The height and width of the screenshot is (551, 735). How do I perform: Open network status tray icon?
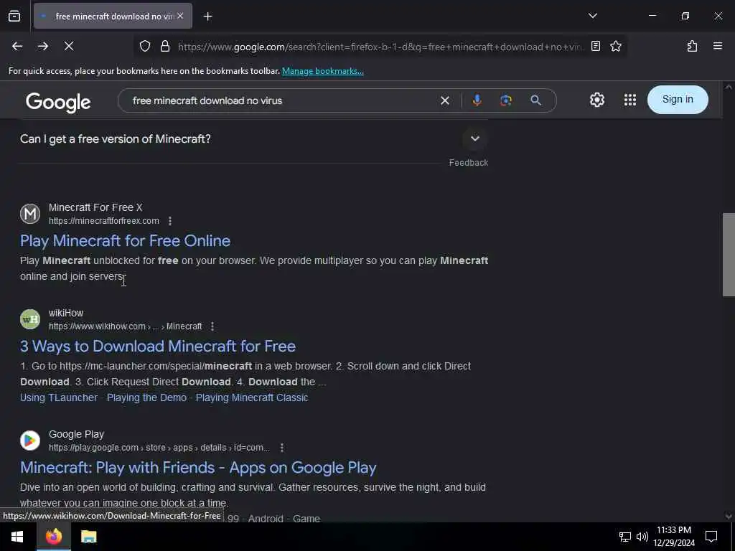pyautogui.click(x=625, y=537)
